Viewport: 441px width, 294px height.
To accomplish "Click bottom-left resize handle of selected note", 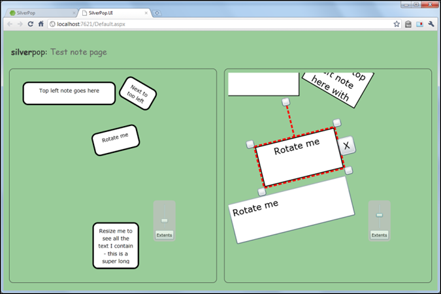I will point(262,192).
